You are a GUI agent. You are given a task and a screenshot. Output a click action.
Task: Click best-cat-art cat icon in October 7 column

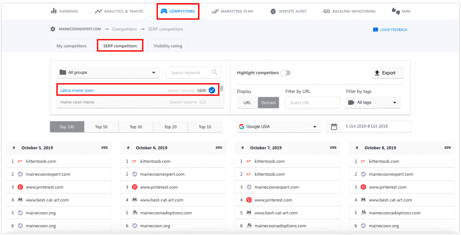pos(249,213)
